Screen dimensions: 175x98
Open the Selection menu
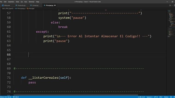coord(11,2)
